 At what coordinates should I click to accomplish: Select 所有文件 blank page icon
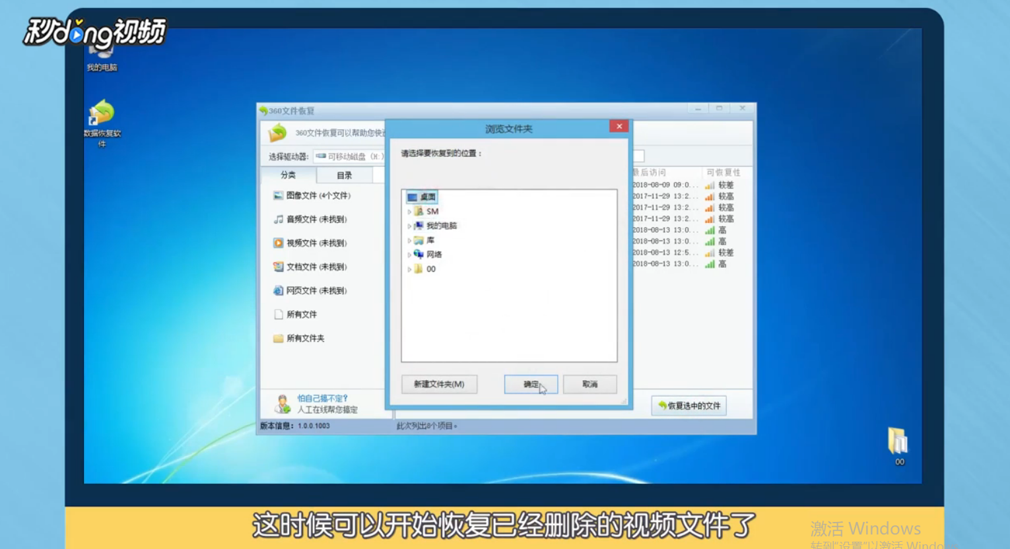pyautogui.click(x=279, y=314)
